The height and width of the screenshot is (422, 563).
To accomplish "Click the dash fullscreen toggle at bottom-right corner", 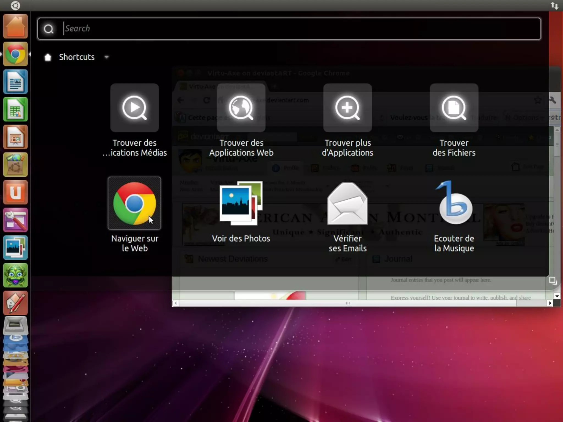I will 552,281.
